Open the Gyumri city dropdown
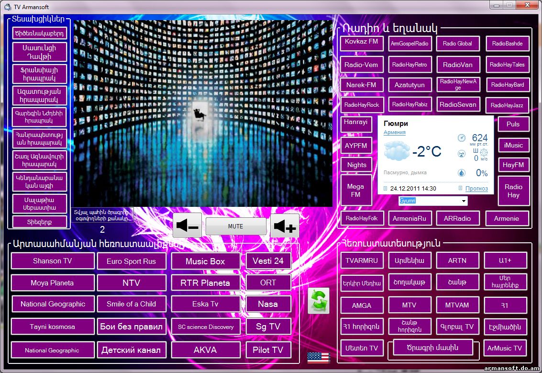 464,201
